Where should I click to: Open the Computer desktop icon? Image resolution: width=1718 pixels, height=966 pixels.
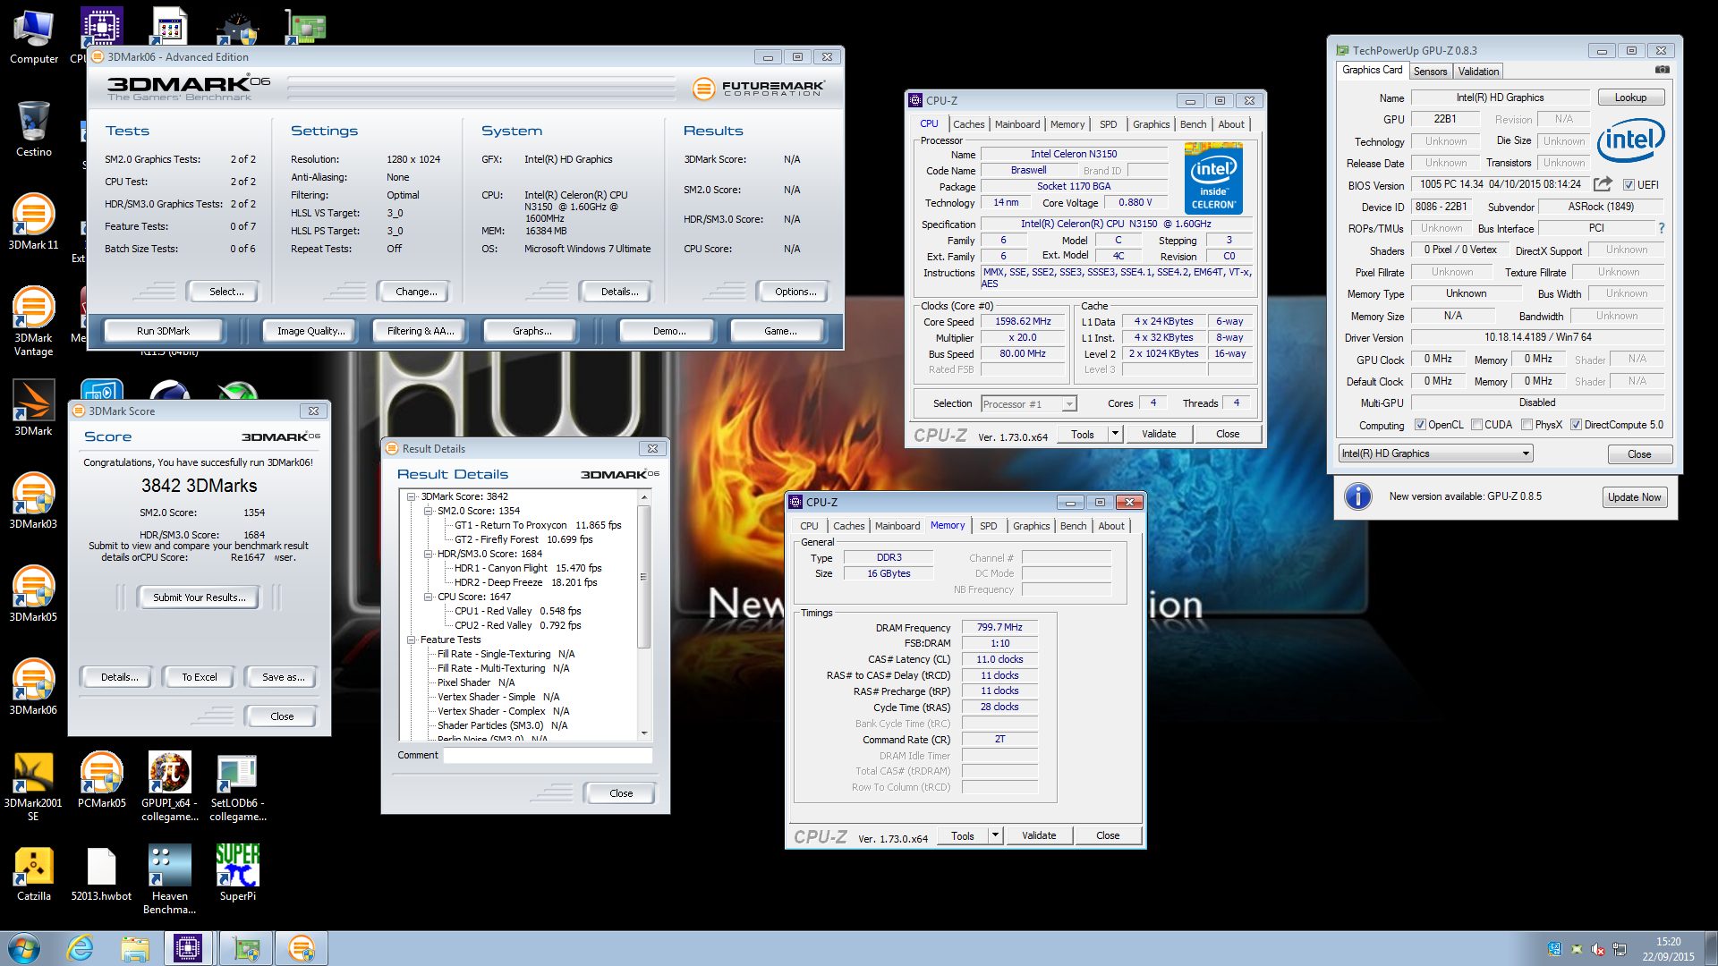33,38
